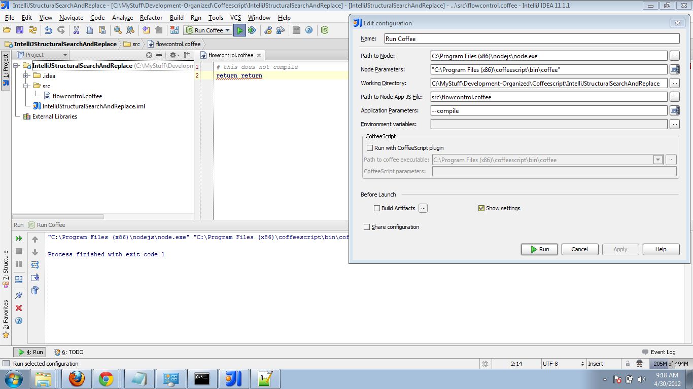Click Cancel in Edit configuration dialog

click(579, 249)
